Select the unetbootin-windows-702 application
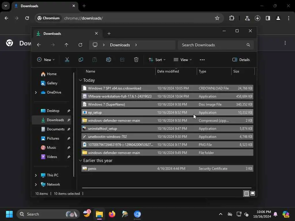This screenshot has width=295, height=221. click(x=167, y=137)
